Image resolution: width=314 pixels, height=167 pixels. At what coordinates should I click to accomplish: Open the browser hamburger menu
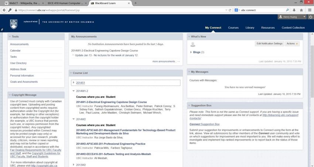(x=310, y=10)
